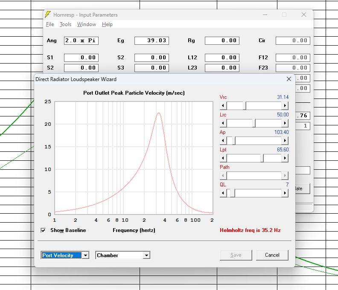Image resolution: width=338 pixels, height=290 pixels.
Task: Open the Help menu
Action: [x=107, y=24]
